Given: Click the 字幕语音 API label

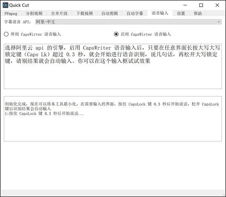Looking at the screenshot, I should point(18,22).
